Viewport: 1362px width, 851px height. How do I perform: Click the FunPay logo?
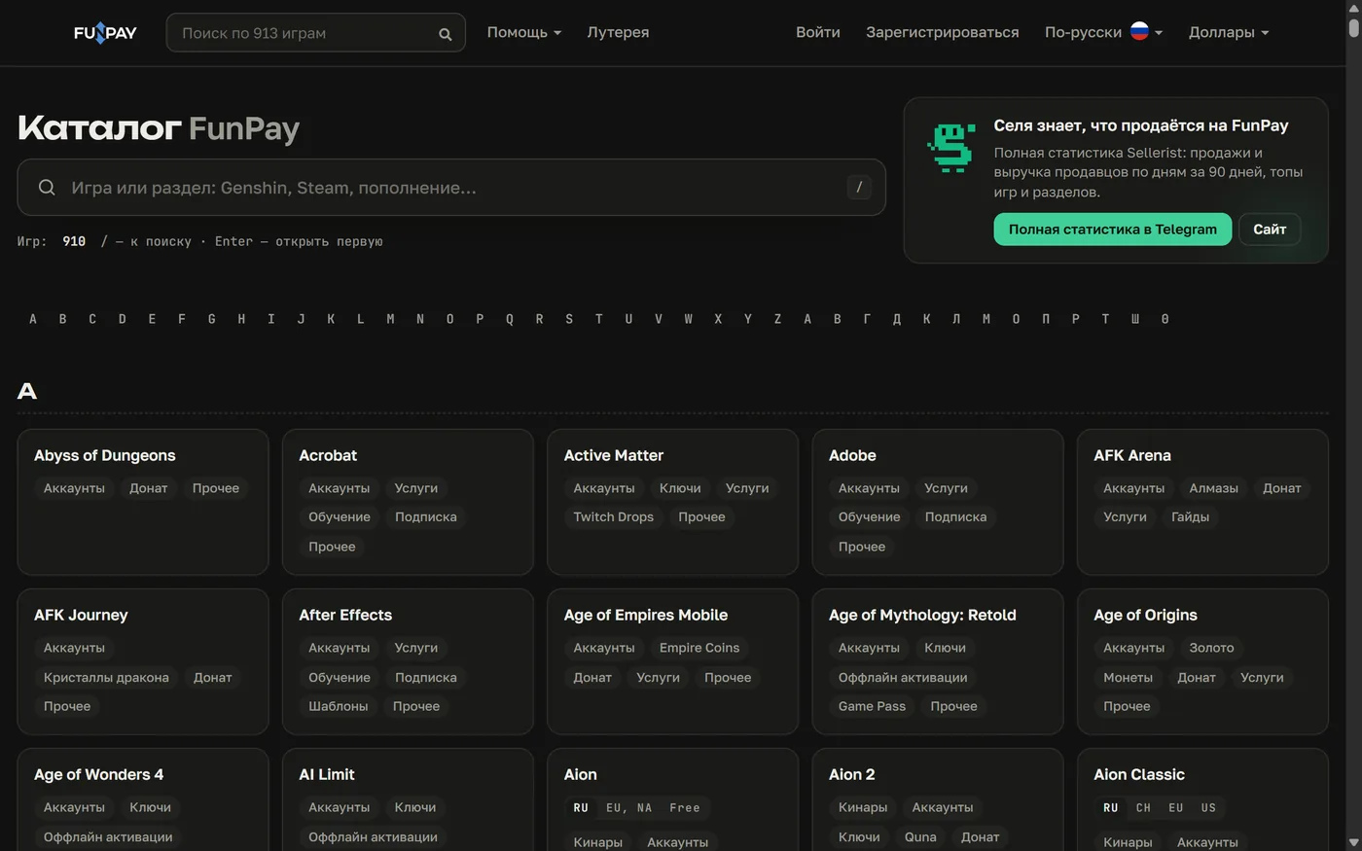click(105, 33)
